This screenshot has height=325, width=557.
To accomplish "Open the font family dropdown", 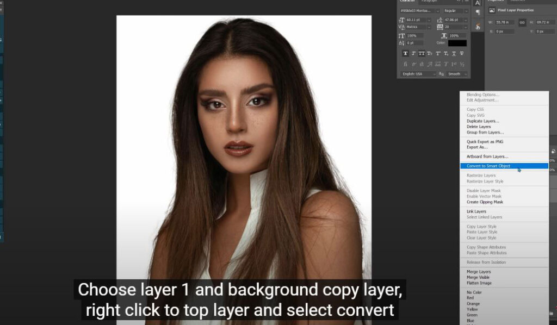I will click(x=419, y=11).
